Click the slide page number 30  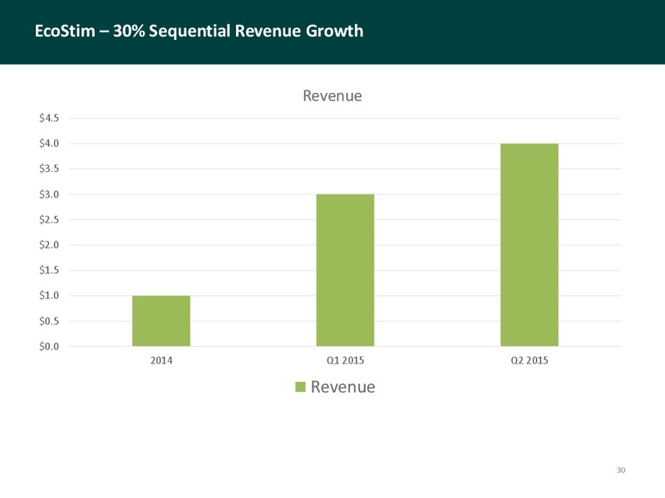pos(621,470)
